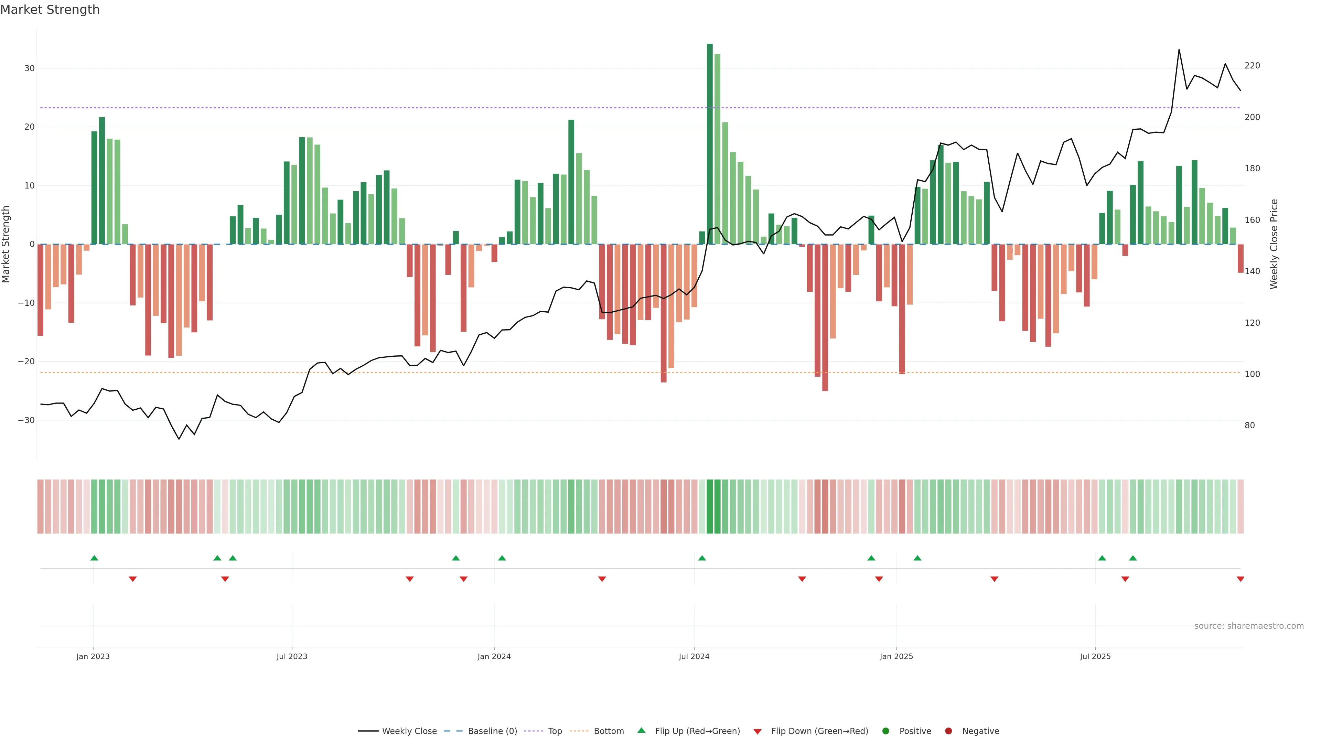Click Positive green circle legend icon

pyautogui.click(x=885, y=731)
